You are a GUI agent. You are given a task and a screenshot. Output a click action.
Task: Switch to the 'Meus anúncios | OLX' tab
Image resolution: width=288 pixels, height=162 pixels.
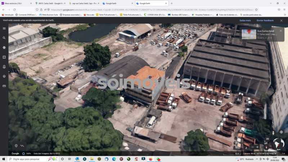tap(16, 3)
